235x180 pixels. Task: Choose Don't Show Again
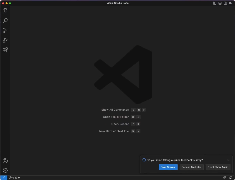coord(218,167)
